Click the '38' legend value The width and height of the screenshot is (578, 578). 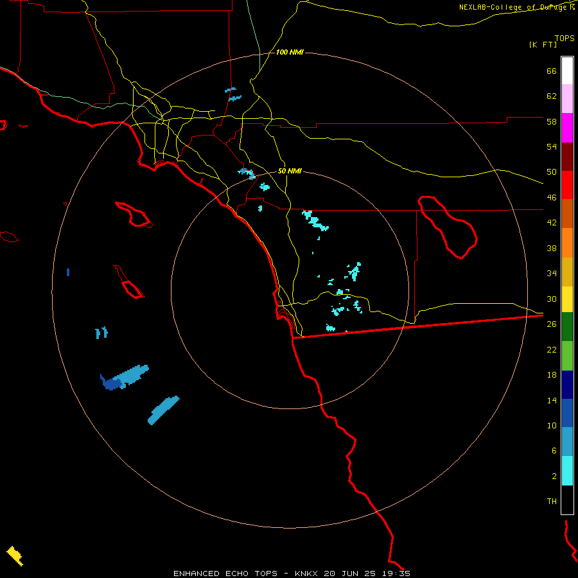[x=552, y=248]
